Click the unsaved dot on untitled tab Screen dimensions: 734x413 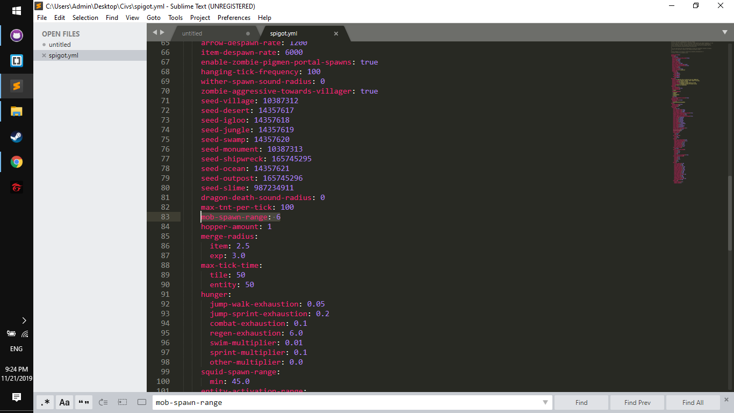(248, 33)
